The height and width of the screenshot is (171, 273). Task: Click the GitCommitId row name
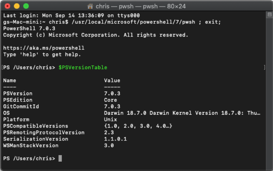pyautogui.click(x=21, y=107)
